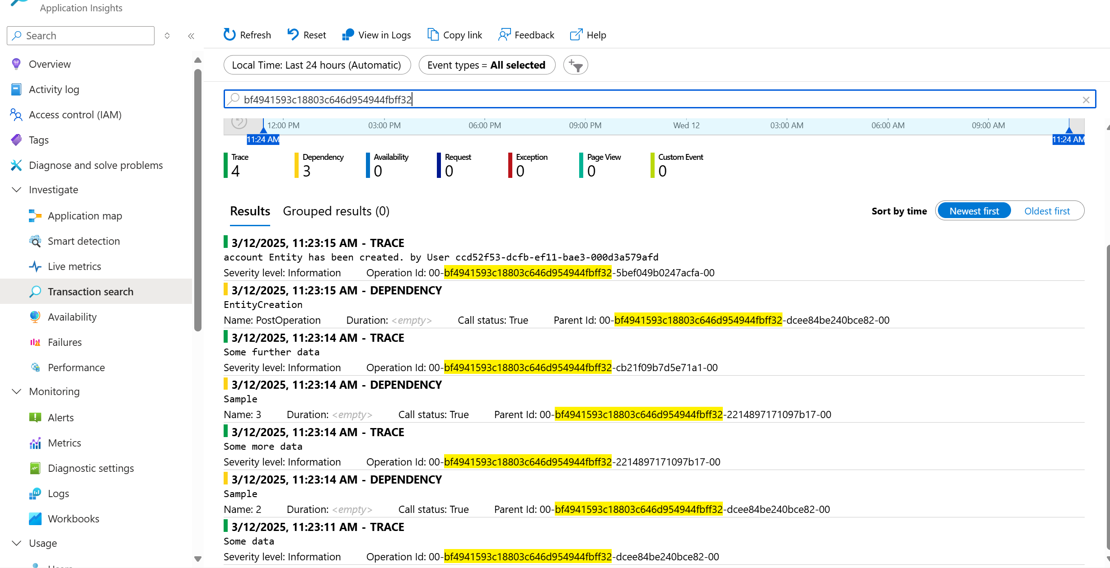Image resolution: width=1110 pixels, height=568 pixels.
Task: Open Workbooks
Action: click(73, 519)
